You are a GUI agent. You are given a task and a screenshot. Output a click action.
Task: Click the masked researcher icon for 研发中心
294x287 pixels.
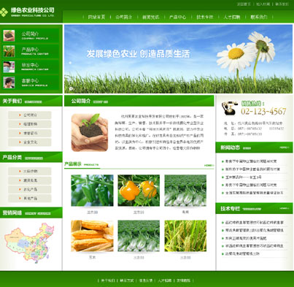tap(9, 66)
